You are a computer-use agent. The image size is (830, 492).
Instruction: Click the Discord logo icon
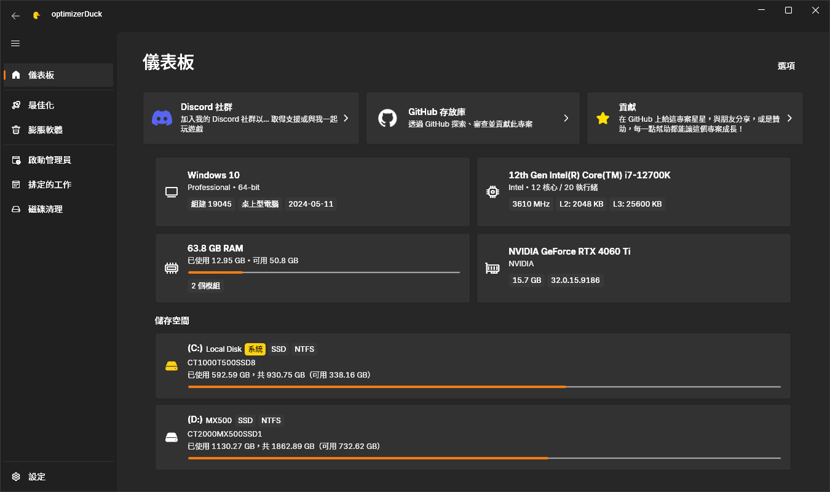pos(162,118)
